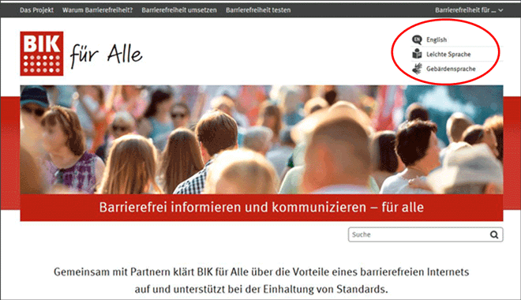Expand the Barrierefreiheit für ... dropdown
Viewport: 521px width, 300px height.
[x=469, y=10]
